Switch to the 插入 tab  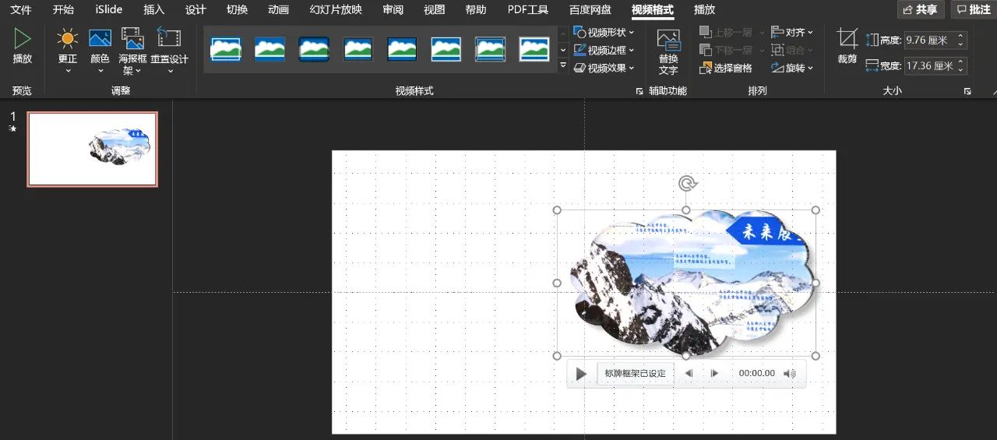pos(154,10)
